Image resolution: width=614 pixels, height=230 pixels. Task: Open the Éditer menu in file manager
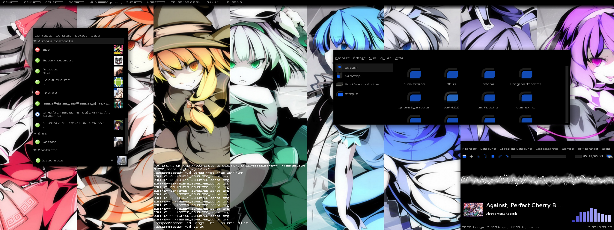pos(359,58)
